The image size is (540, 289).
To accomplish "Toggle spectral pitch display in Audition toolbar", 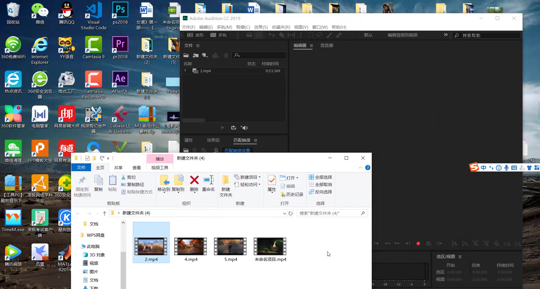I will click(259, 35).
